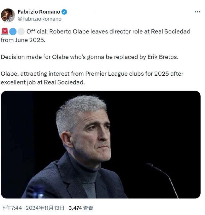Click the white circle emoji

click(21, 32)
